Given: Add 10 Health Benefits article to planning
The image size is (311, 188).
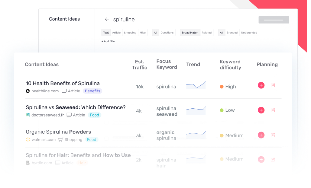Looking at the screenshot, I should coord(261,85).
